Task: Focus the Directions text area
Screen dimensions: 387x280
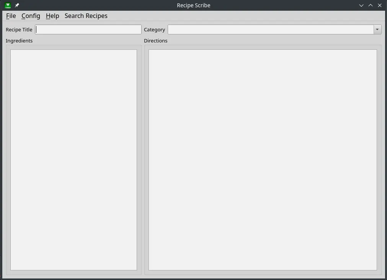Action: coord(263,160)
